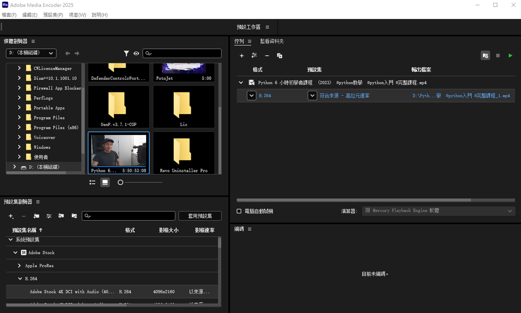Click the preset settings sliders icon in Preset Browser

coord(49,216)
